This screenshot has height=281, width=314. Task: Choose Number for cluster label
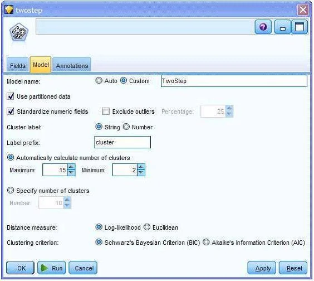[x=126, y=127]
